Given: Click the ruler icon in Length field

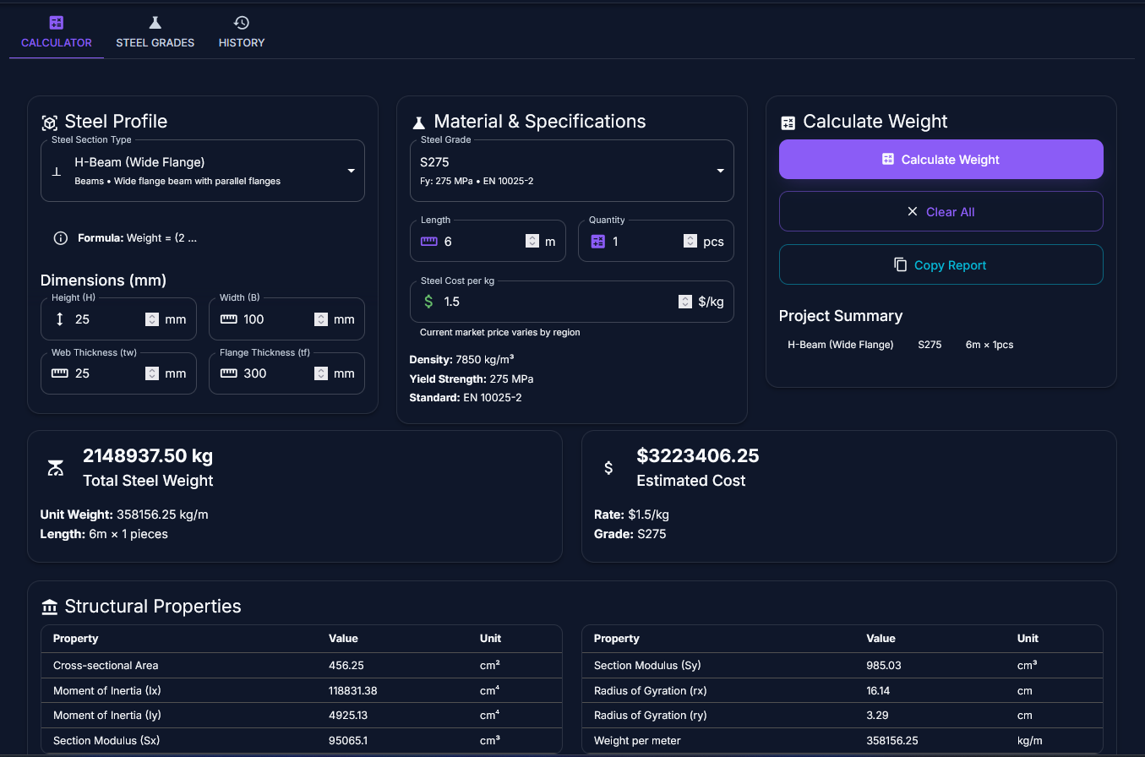Looking at the screenshot, I should pyautogui.click(x=429, y=242).
